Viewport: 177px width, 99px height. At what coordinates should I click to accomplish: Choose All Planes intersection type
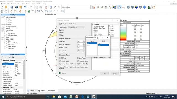coord(60,58)
